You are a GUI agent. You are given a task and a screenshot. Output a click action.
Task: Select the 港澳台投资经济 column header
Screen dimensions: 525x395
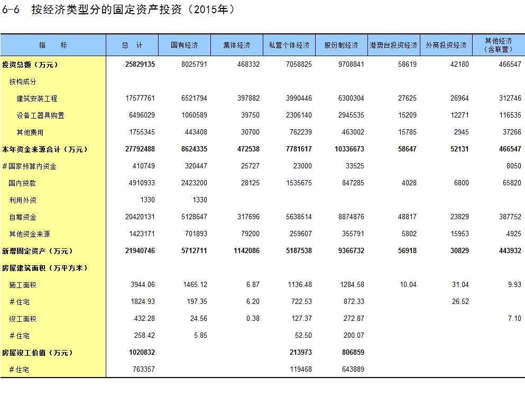(x=393, y=46)
